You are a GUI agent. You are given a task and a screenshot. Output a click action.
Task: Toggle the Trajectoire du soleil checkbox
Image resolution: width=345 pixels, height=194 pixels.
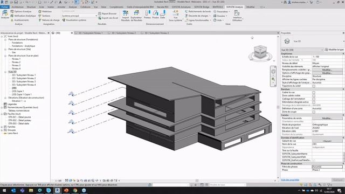[314, 86]
